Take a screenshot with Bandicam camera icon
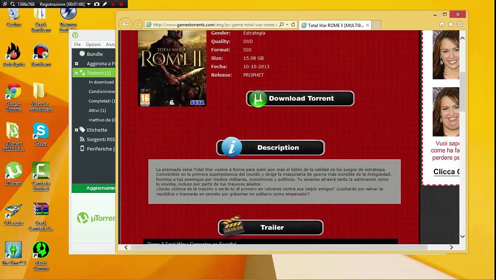The width and height of the screenshot is (496, 280). (97, 4)
